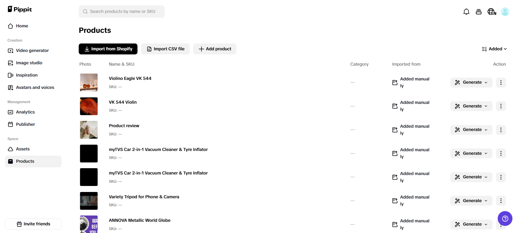Expand the Added sort dropdown
Viewport: 519px width, 233px height.
point(494,49)
